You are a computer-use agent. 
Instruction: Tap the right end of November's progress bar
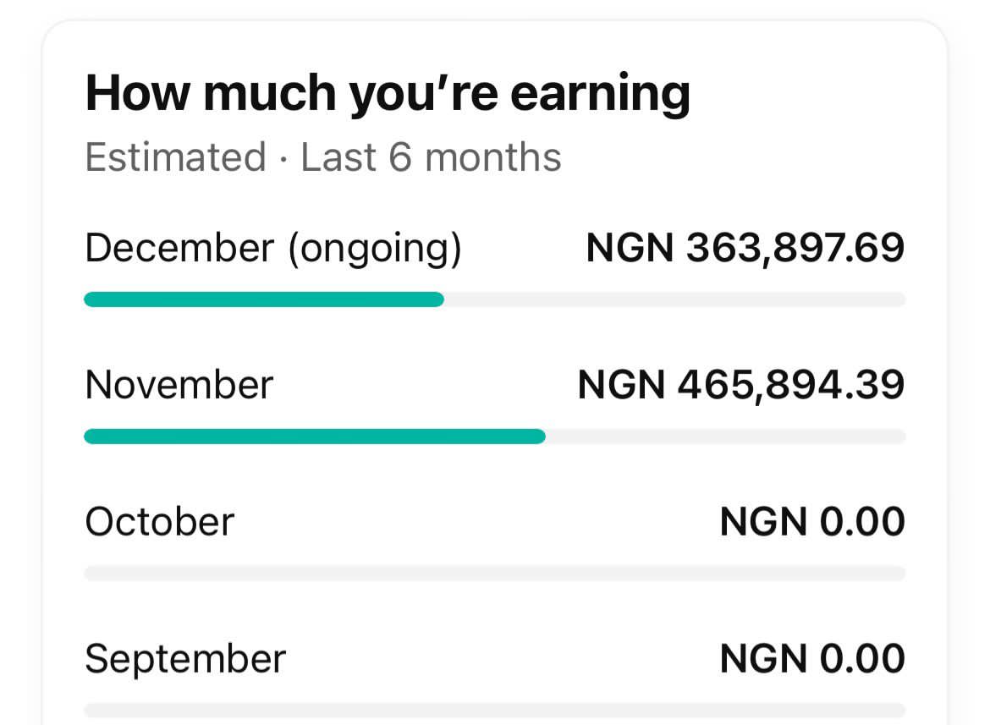click(x=897, y=437)
